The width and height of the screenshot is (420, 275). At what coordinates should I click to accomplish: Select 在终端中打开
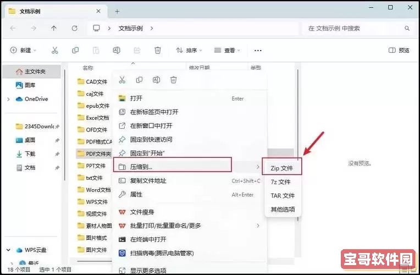[189, 239]
